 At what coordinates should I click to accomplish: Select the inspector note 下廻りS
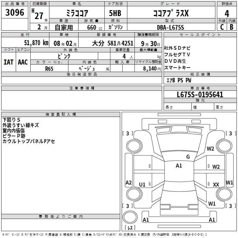tap(11, 120)
